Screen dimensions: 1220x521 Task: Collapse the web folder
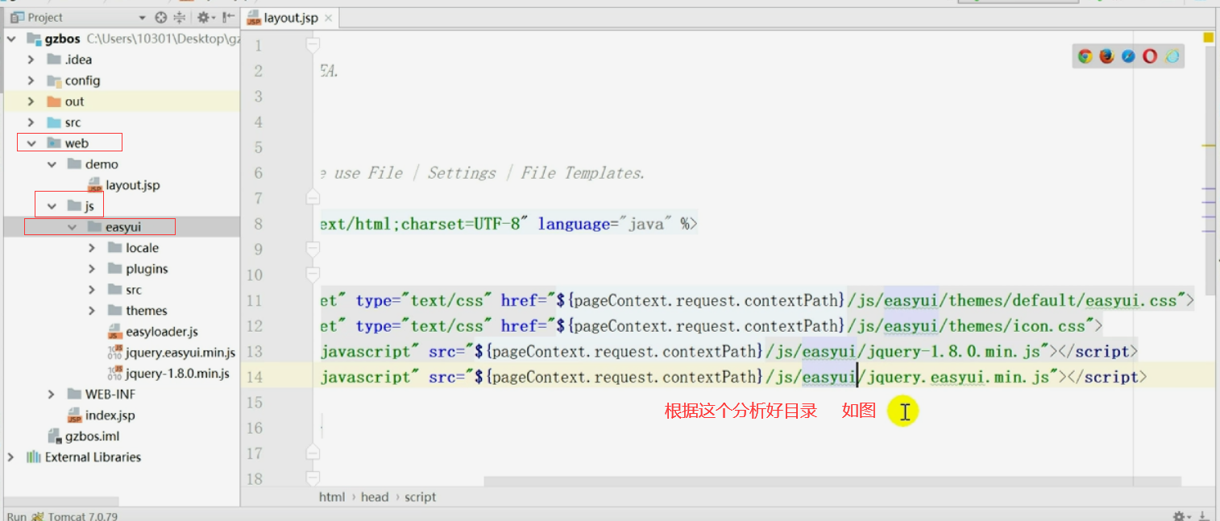coord(31,143)
